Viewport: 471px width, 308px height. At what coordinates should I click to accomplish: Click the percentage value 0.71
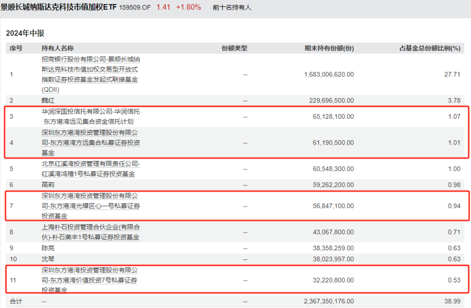tap(454, 232)
